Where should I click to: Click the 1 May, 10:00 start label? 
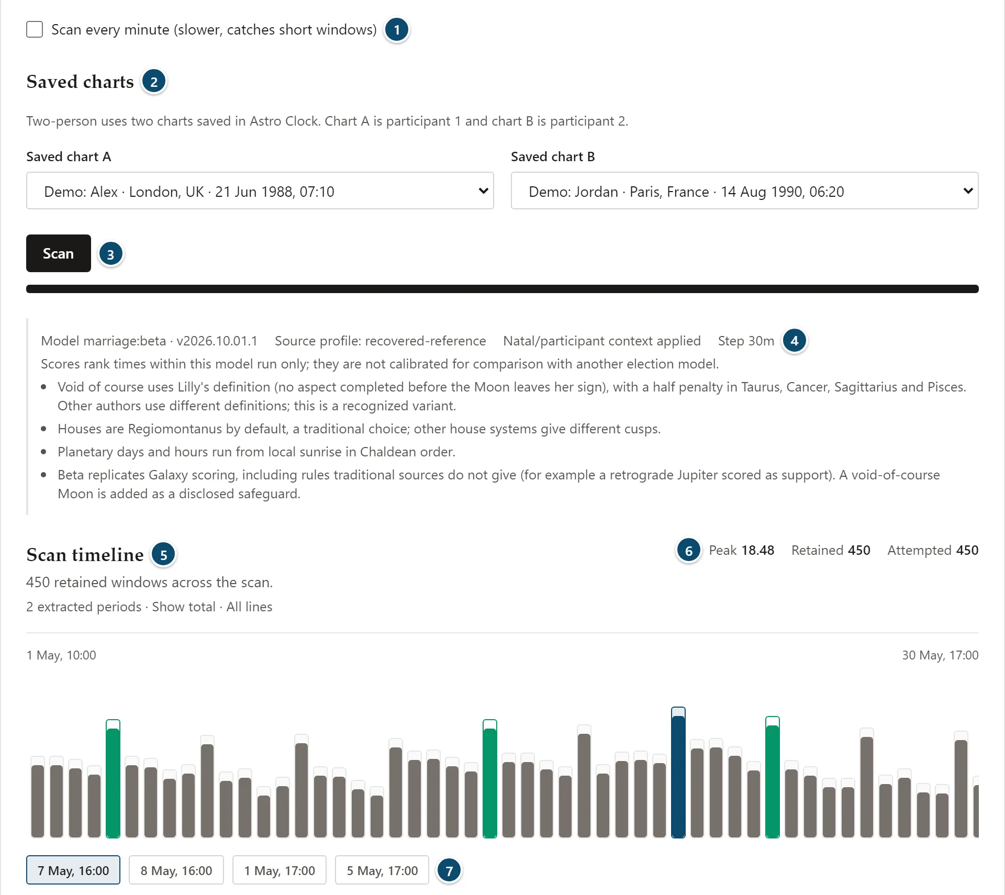pyautogui.click(x=61, y=655)
